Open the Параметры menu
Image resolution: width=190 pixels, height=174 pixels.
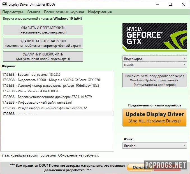[x=13, y=12]
